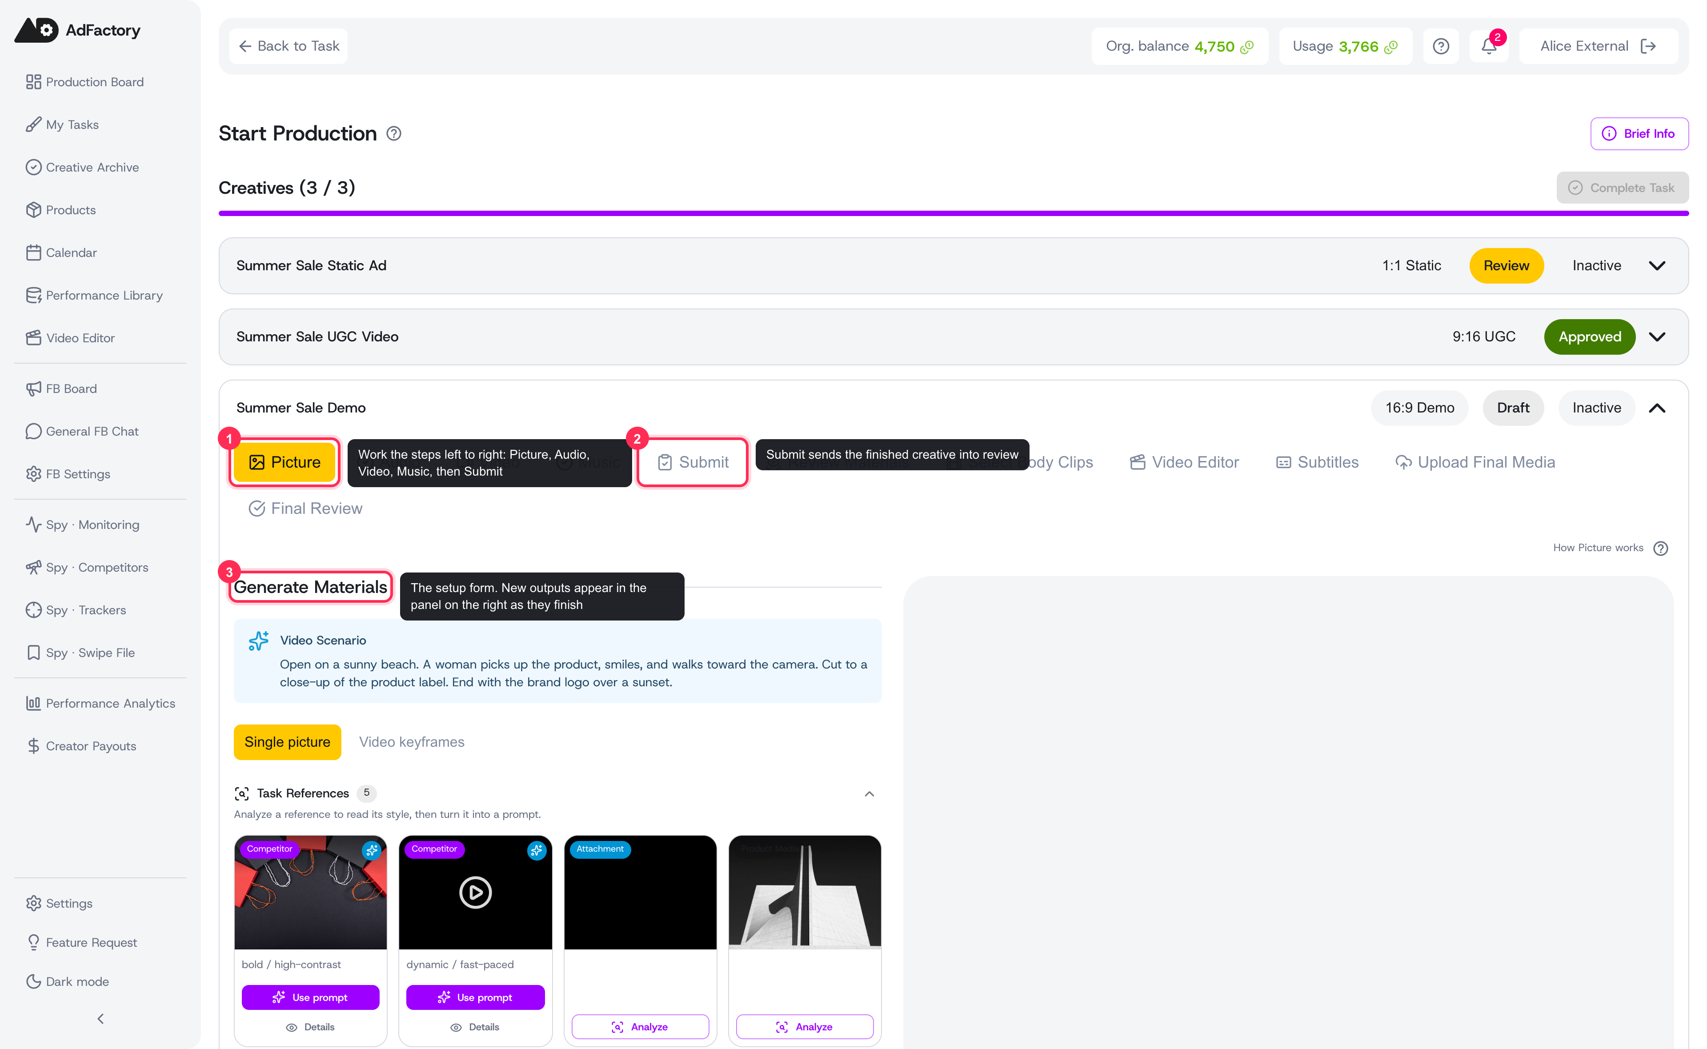This screenshot has width=1707, height=1049.
Task: Go Back to Task
Action: point(289,46)
